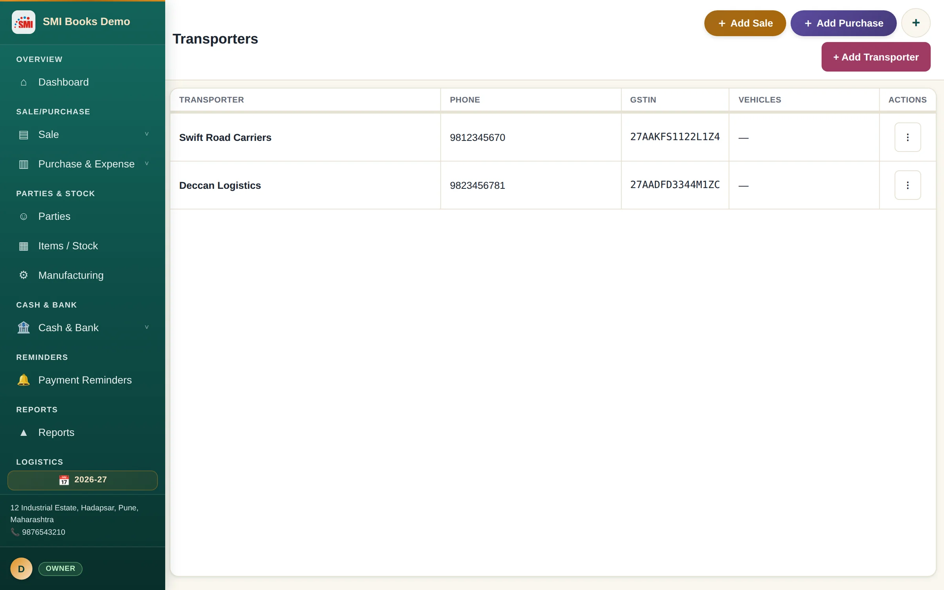The height and width of the screenshot is (590, 944).
Task: Click the ACTIONS column header
Action: pyautogui.click(x=907, y=100)
